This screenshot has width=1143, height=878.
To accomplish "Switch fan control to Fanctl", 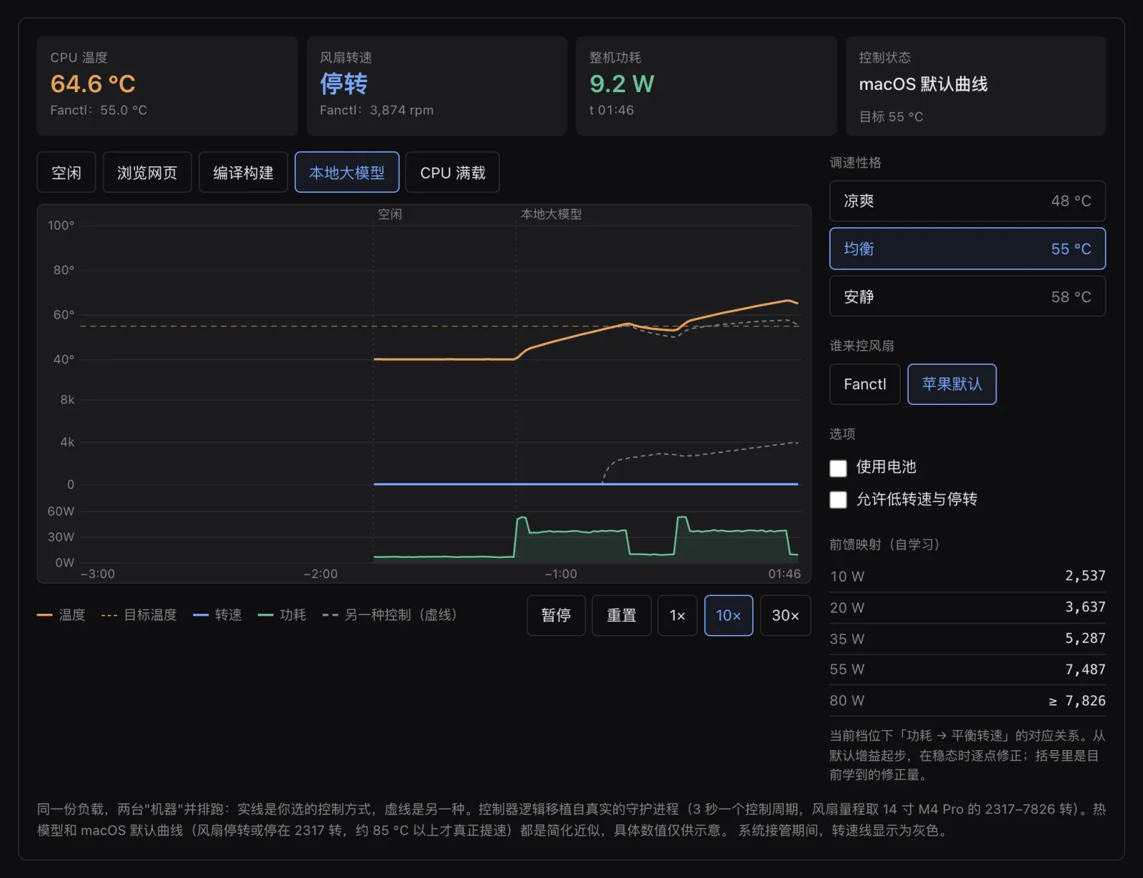I will (x=864, y=384).
